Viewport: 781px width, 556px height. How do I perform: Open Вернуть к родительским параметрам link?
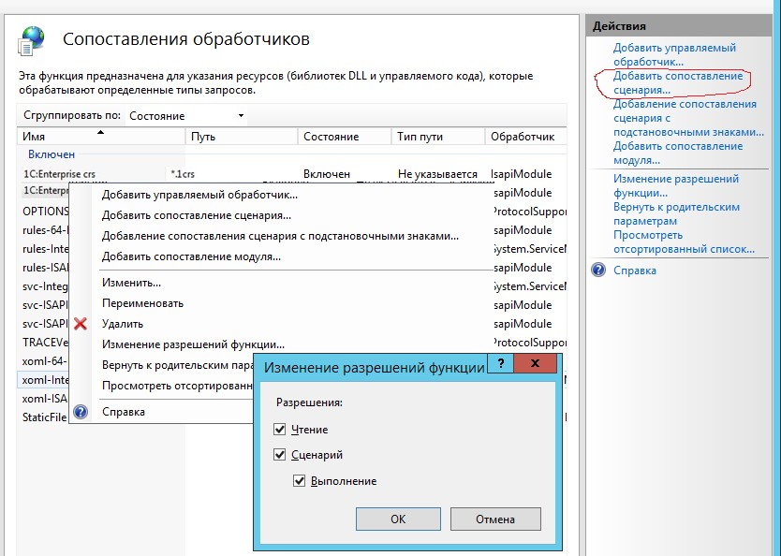pyautogui.click(x=676, y=213)
